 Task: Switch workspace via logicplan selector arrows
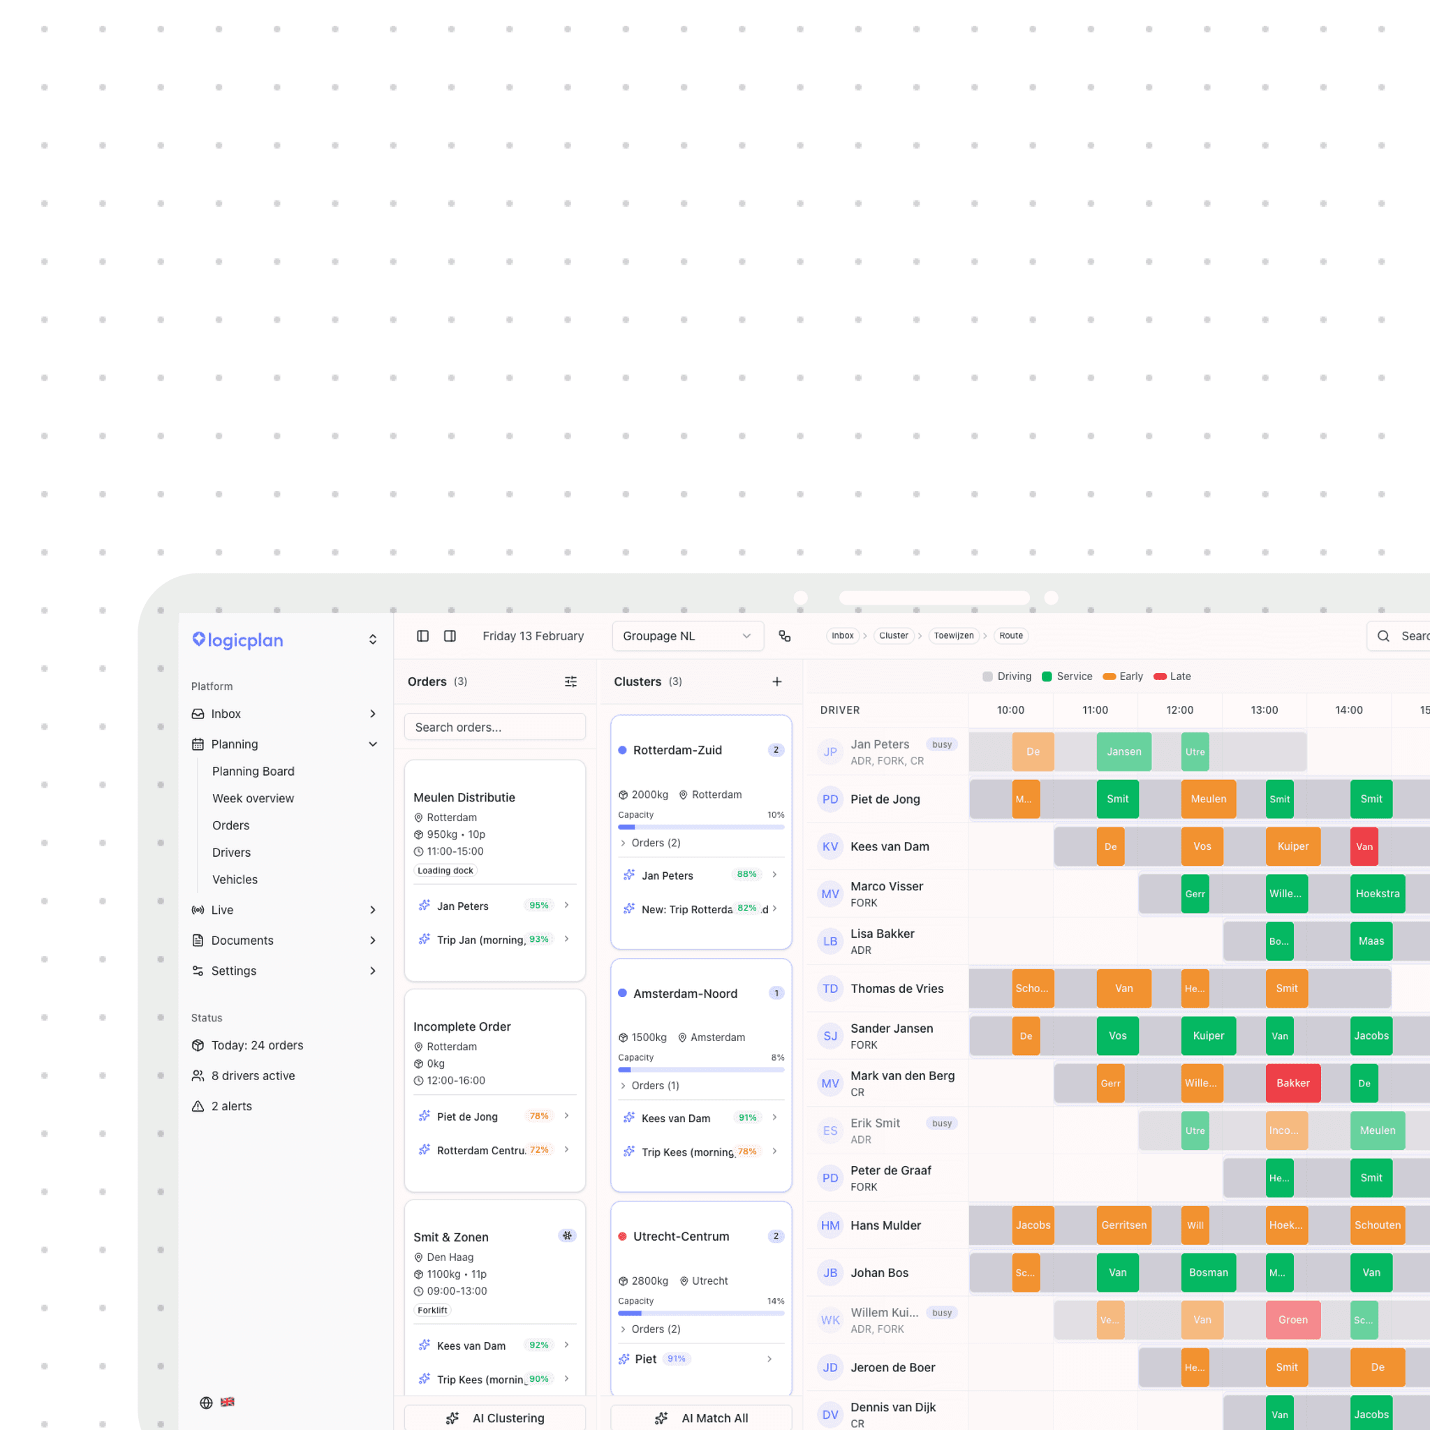click(x=372, y=640)
